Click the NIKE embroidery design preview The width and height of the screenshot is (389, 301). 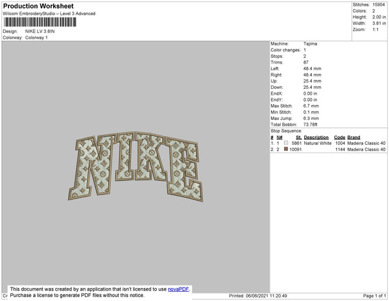[x=136, y=167]
